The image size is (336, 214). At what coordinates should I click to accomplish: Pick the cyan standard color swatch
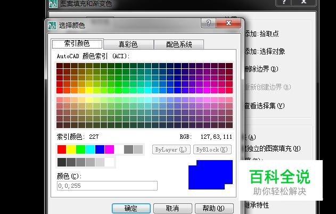pyautogui.click(x=90, y=149)
